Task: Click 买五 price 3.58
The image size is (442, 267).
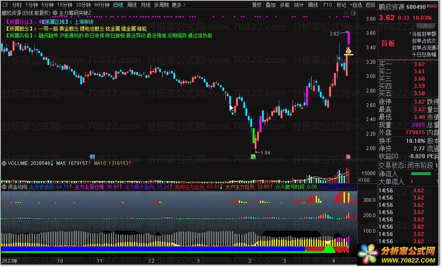Action: coord(419,94)
